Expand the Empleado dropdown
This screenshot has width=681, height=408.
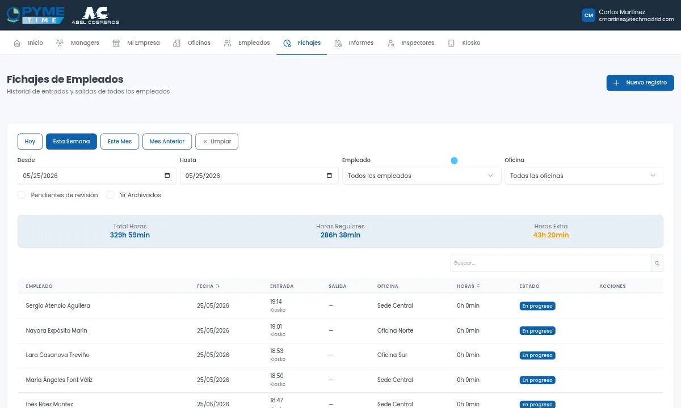(421, 176)
